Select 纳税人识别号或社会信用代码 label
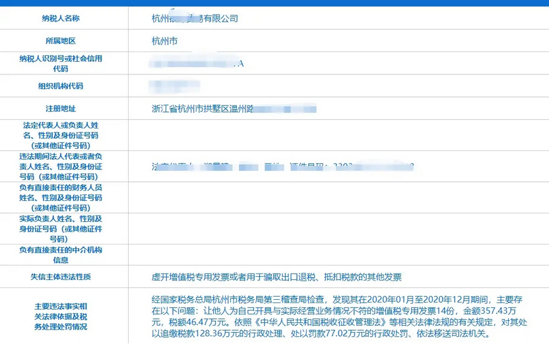 click(x=61, y=64)
